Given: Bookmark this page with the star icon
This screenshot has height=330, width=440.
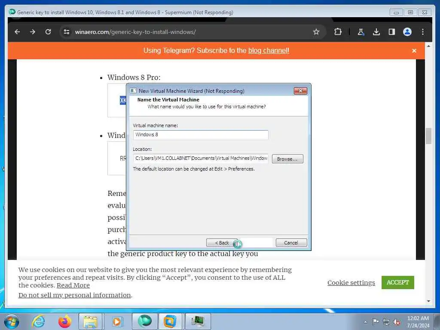Looking at the screenshot, I should [x=316, y=32].
